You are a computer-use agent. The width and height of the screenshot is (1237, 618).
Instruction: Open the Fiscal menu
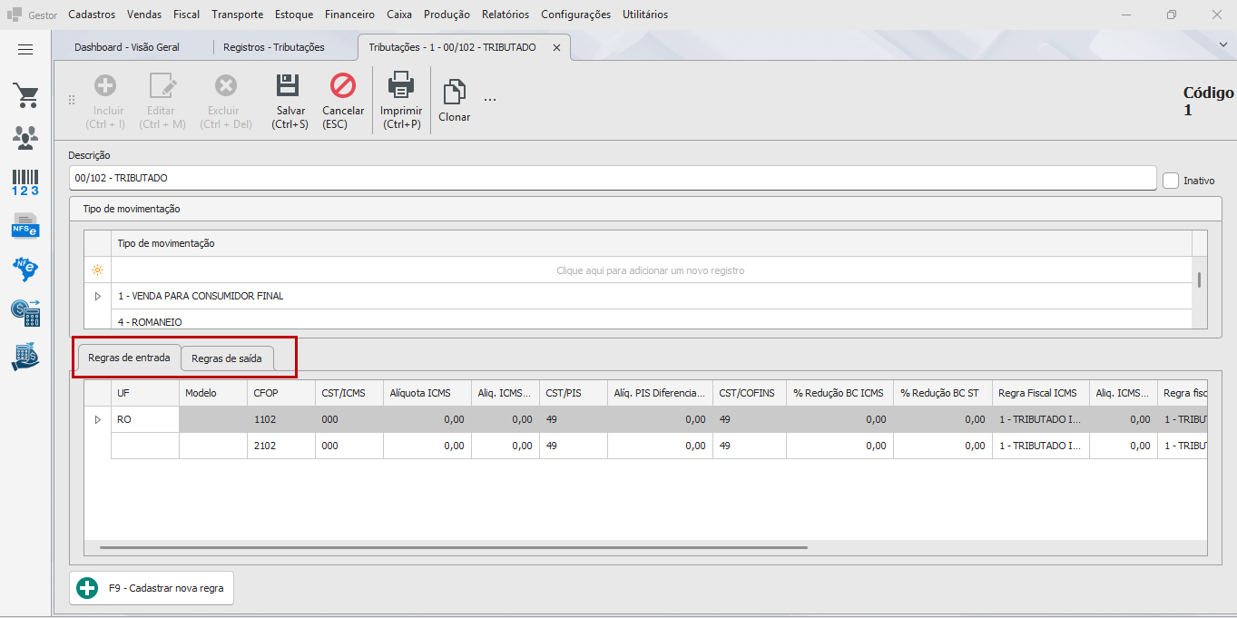(186, 15)
